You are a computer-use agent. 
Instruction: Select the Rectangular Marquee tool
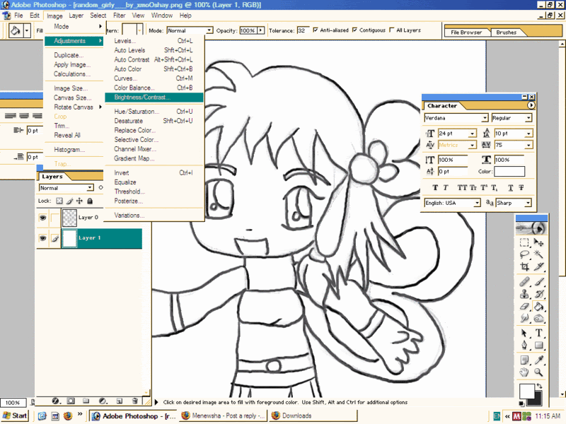tap(524, 242)
